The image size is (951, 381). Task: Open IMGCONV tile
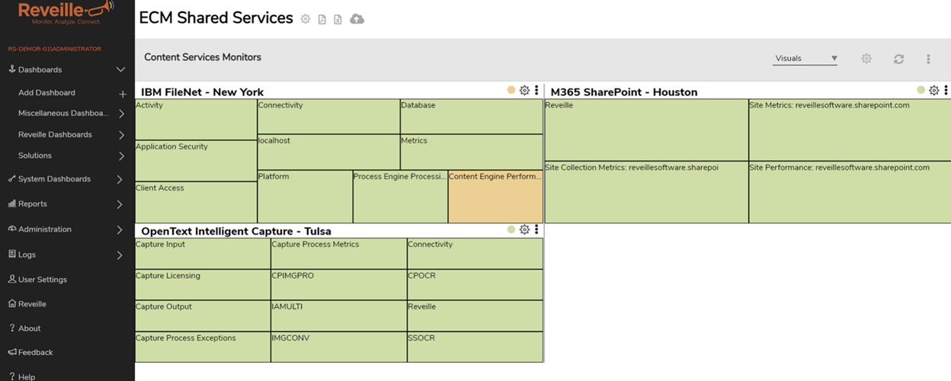coord(339,347)
